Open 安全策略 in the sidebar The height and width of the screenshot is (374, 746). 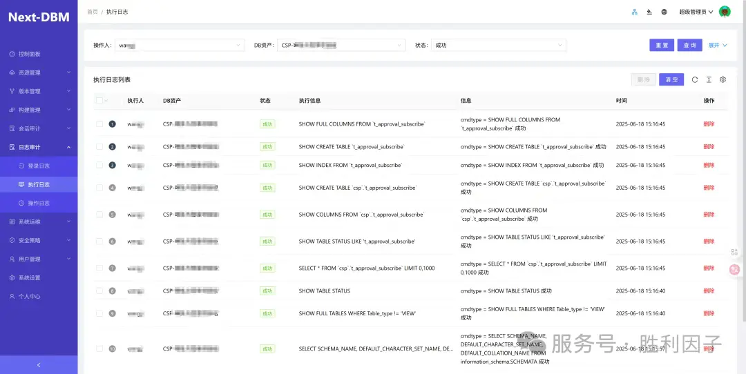click(x=39, y=240)
